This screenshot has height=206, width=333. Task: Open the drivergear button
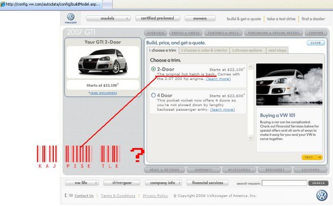tap(122, 182)
